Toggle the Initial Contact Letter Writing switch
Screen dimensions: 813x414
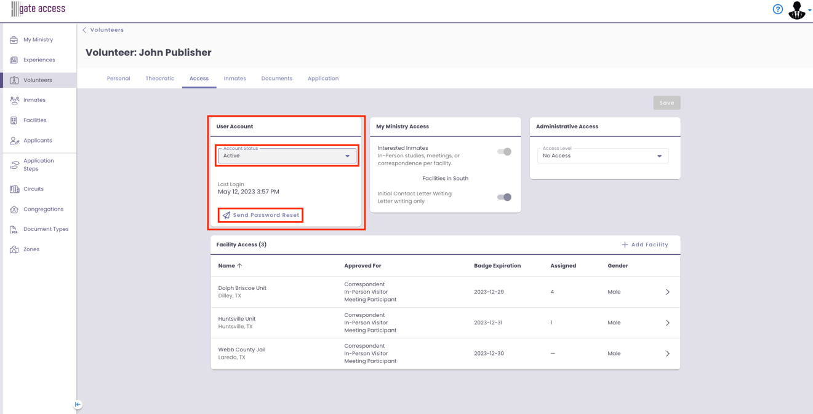tap(504, 197)
